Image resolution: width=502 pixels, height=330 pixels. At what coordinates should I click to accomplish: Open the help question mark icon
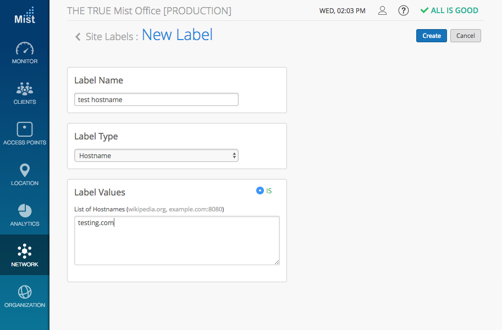click(404, 10)
